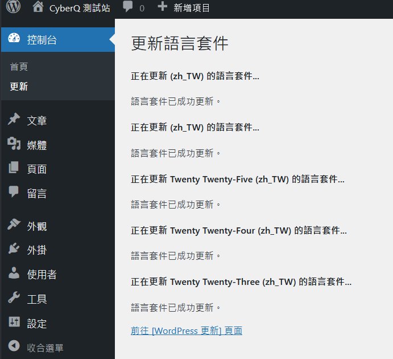The height and width of the screenshot is (359, 393).
Task: Go to 首頁 submenu item
Action: pyautogui.click(x=19, y=67)
